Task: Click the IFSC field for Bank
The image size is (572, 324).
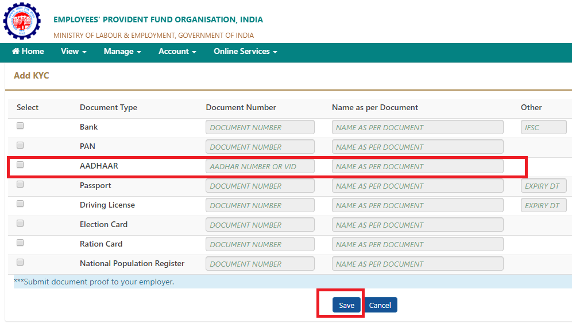Action: [x=543, y=127]
